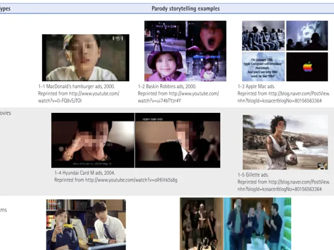Click caption '1-3 Apple Mac ads.'
334x250 pixels.
click(256, 86)
